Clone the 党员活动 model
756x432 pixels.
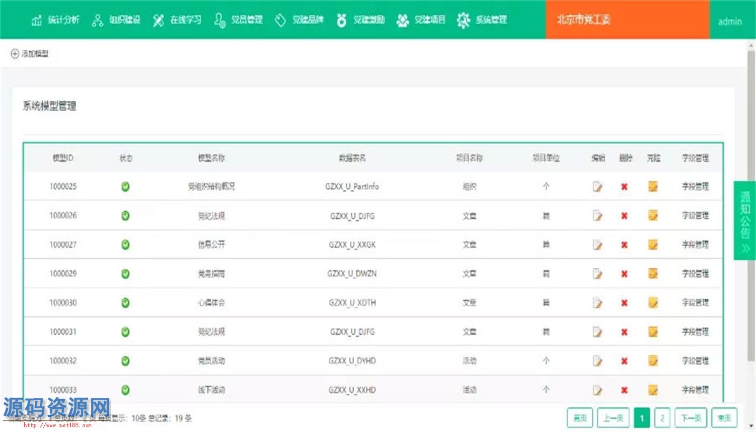click(x=653, y=360)
